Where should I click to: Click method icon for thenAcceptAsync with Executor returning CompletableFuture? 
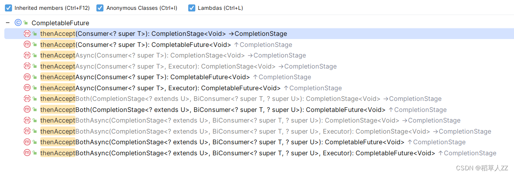27,88
